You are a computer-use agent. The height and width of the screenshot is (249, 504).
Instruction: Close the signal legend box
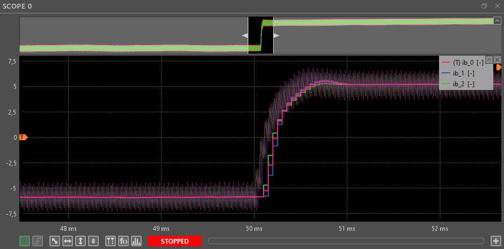(x=497, y=59)
